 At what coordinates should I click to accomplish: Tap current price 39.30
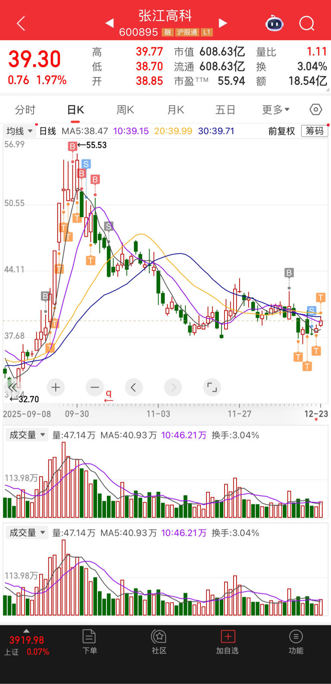34,59
